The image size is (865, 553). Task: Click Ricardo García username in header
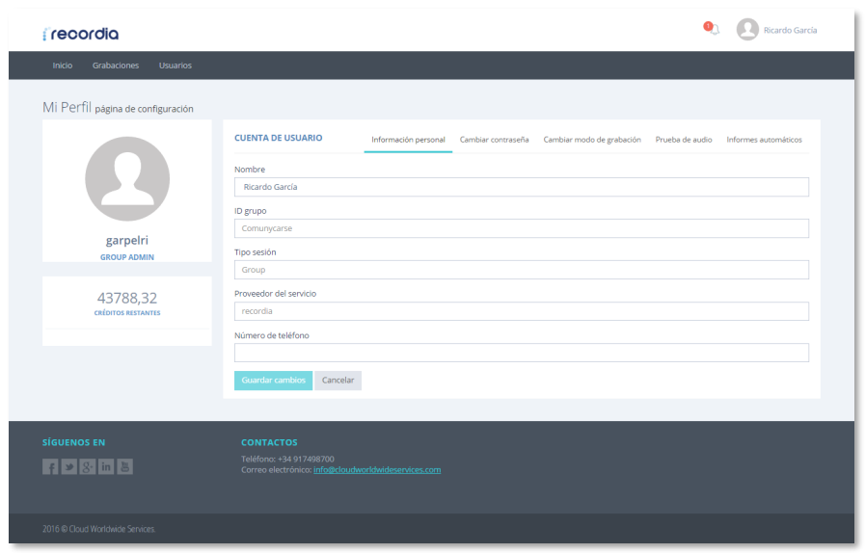(x=790, y=30)
